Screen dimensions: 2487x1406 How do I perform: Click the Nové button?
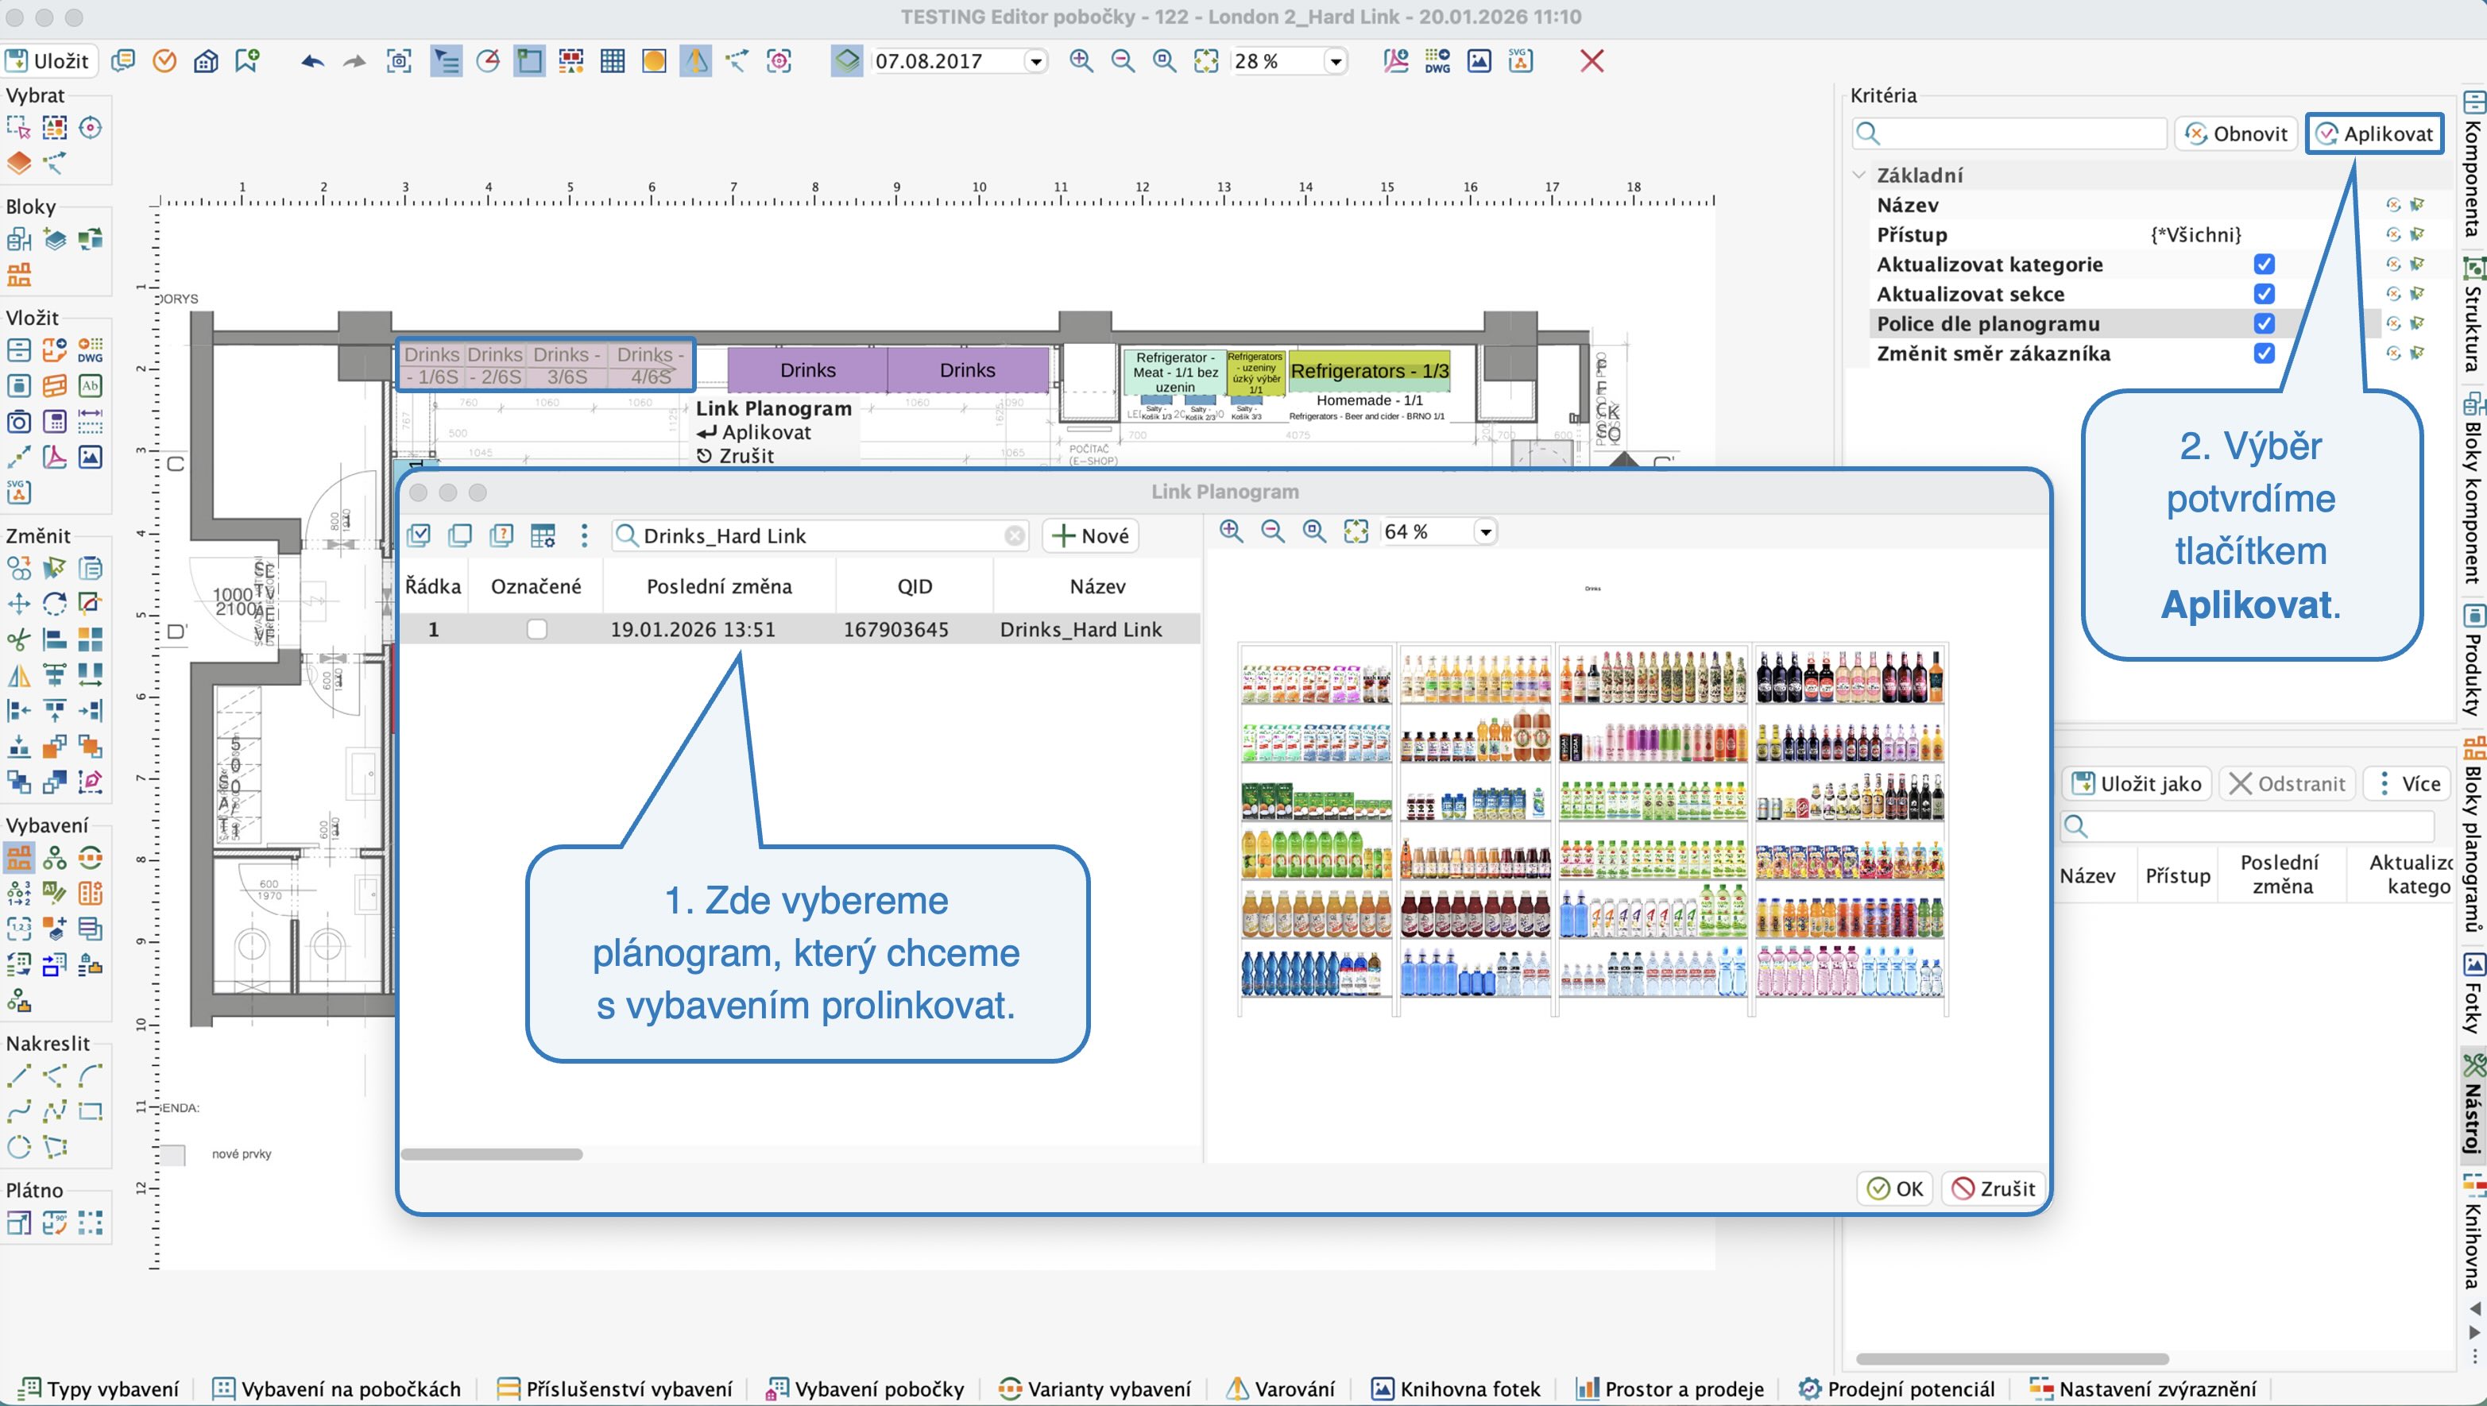pyautogui.click(x=1089, y=536)
